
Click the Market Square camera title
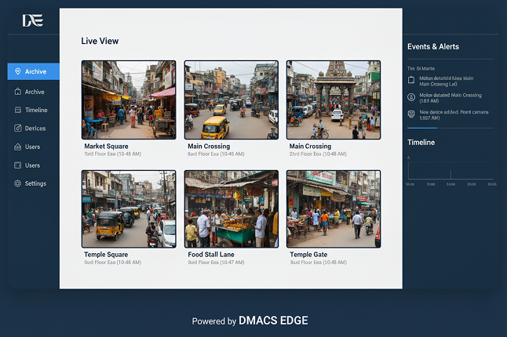coord(106,147)
